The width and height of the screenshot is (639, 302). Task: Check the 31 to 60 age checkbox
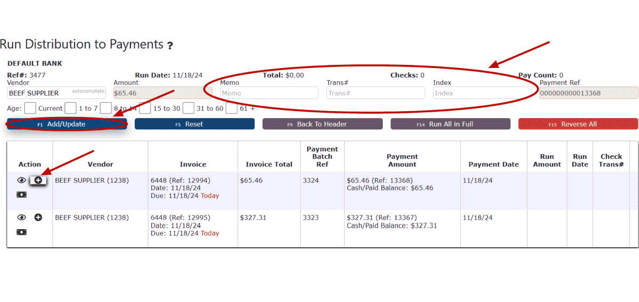(x=189, y=108)
